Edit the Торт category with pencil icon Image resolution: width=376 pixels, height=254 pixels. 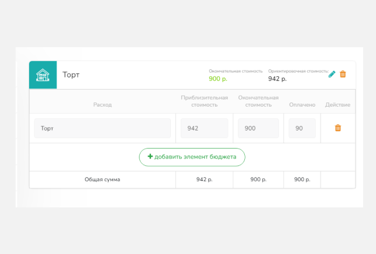coord(332,74)
